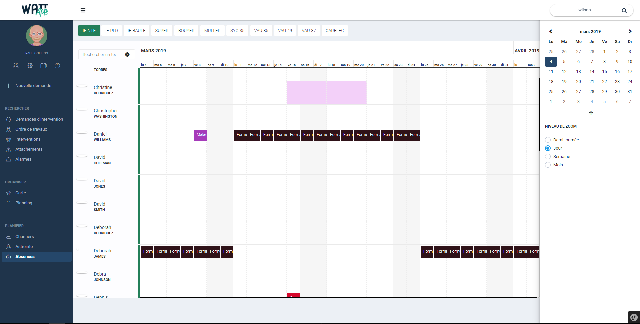Click Christine Rodriguez's pink absence block
This screenshot has width=640, height=324.
pyautogui.click(x=326, y=93)
